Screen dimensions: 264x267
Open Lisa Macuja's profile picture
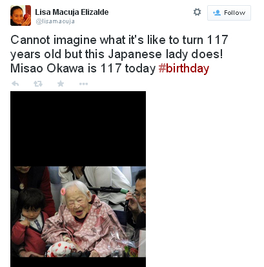[x=21, y=16]
